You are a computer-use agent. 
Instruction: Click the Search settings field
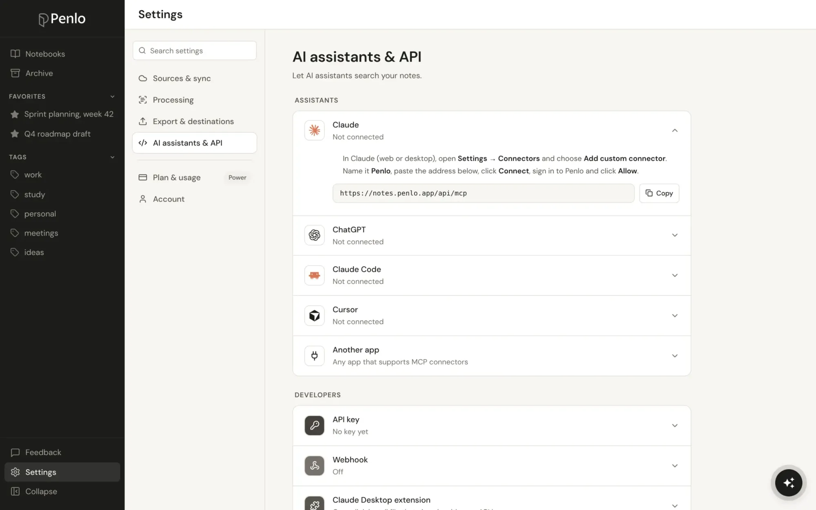click(195, 51)
